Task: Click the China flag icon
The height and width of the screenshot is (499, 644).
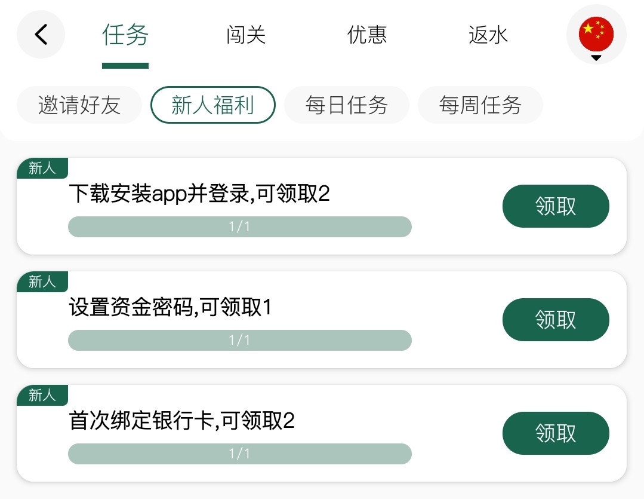Action: coord(596,33)
